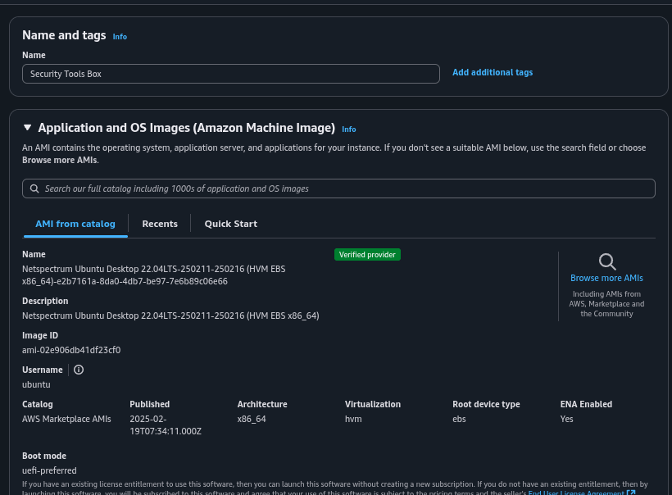
Task: Click the Image ID value ami-02e906db41df23cf0
Action: coord(71,350)
